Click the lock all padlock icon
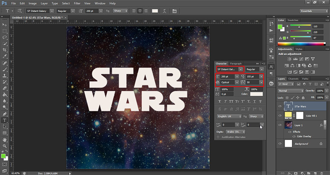The height and width of the screenshot is (175, 330). point(303,98)
